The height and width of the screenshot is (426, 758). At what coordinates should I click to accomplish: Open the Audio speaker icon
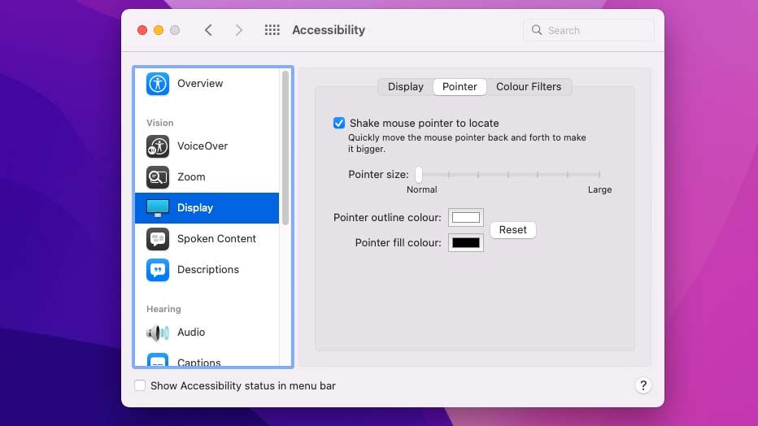tap(158, 333)
